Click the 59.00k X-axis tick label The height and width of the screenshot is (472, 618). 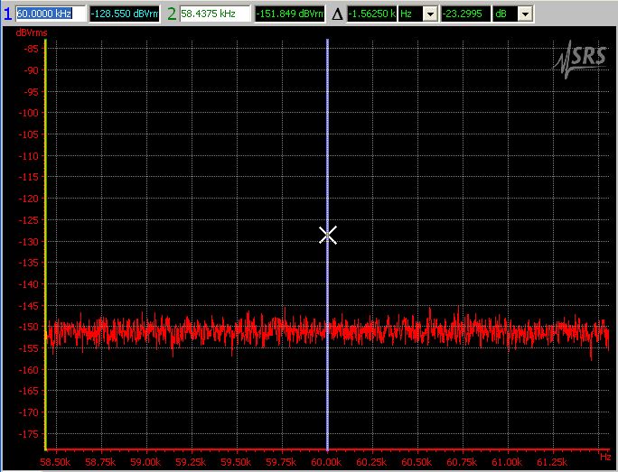(145, 462)
